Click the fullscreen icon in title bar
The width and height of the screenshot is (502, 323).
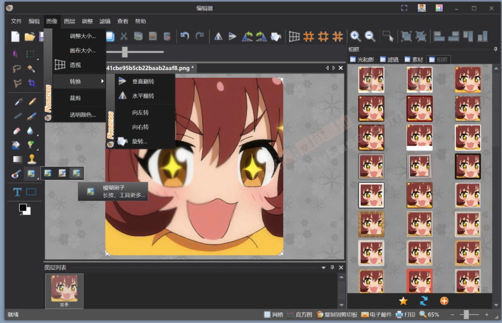pos(404,8)
